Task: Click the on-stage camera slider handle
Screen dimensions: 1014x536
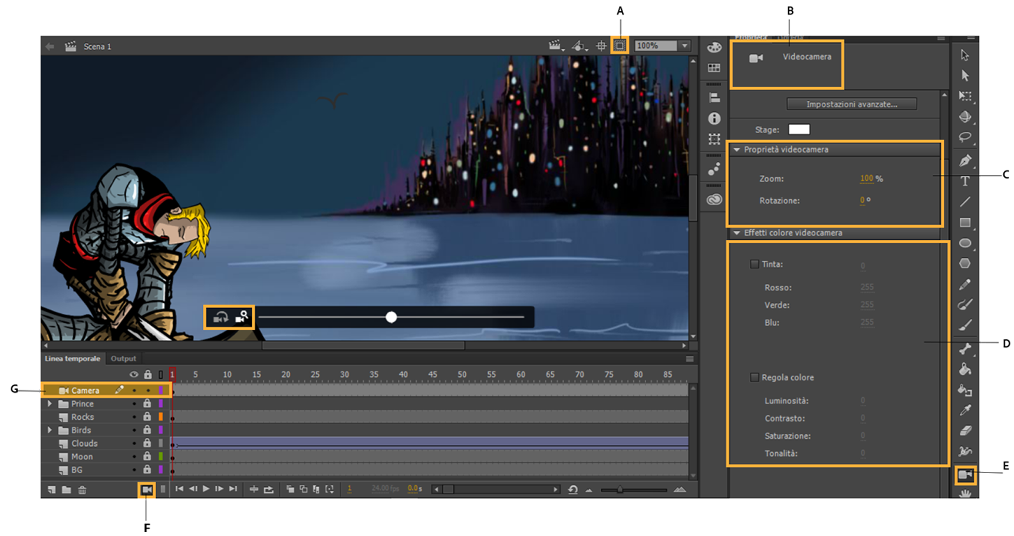Action: (391, 317)
